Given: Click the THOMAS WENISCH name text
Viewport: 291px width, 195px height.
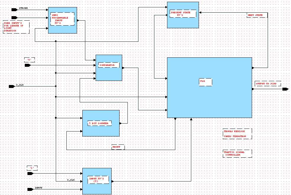Looking at the screenshot, I should coord(234,131).
